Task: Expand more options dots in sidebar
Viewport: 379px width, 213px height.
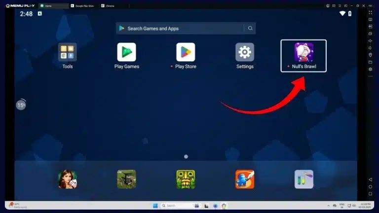Action: point(370,76)
